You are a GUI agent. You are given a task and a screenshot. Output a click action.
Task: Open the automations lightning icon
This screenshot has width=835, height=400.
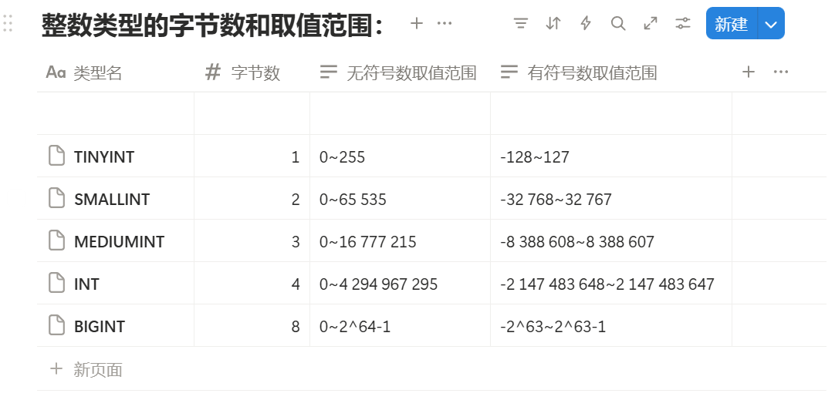[586, 23]
